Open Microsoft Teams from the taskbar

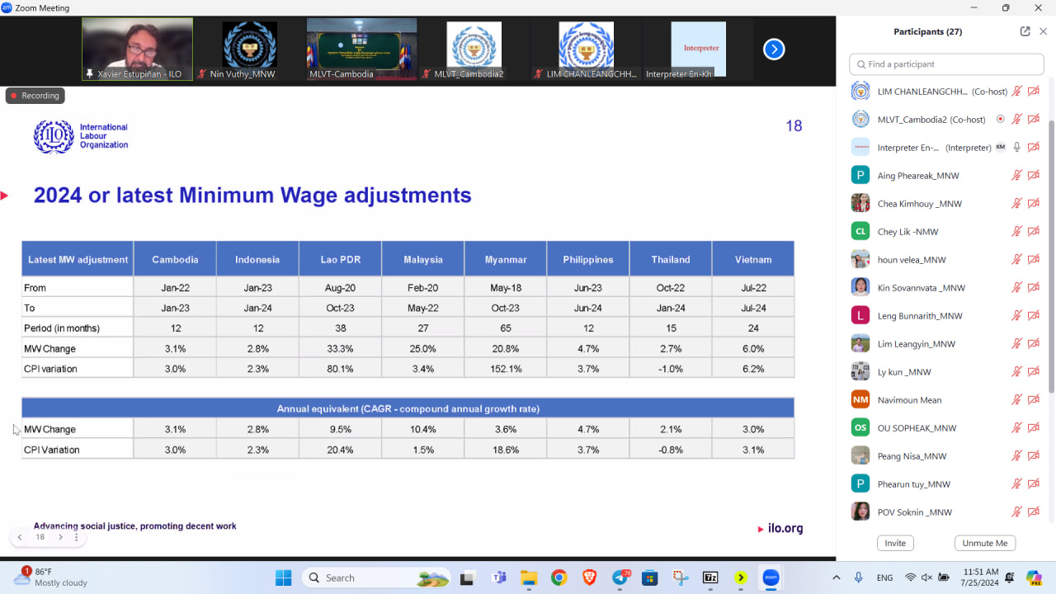click(498, 577)
